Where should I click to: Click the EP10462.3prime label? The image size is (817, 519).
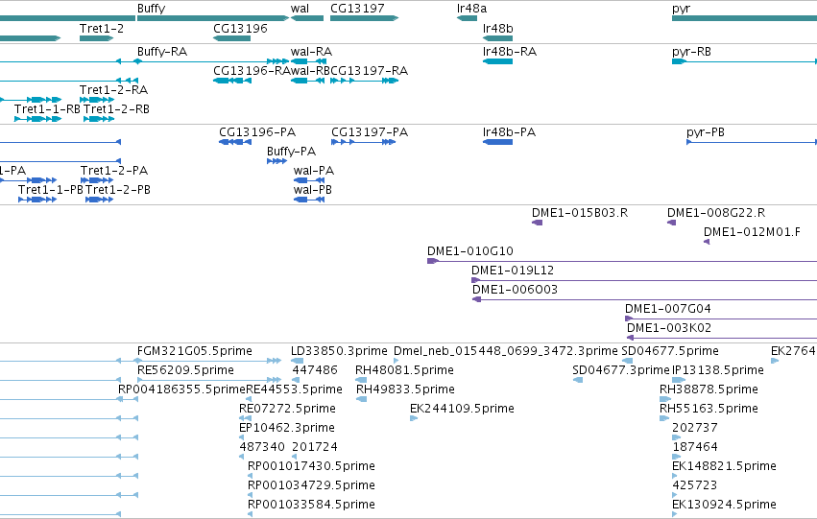[287, 429]
